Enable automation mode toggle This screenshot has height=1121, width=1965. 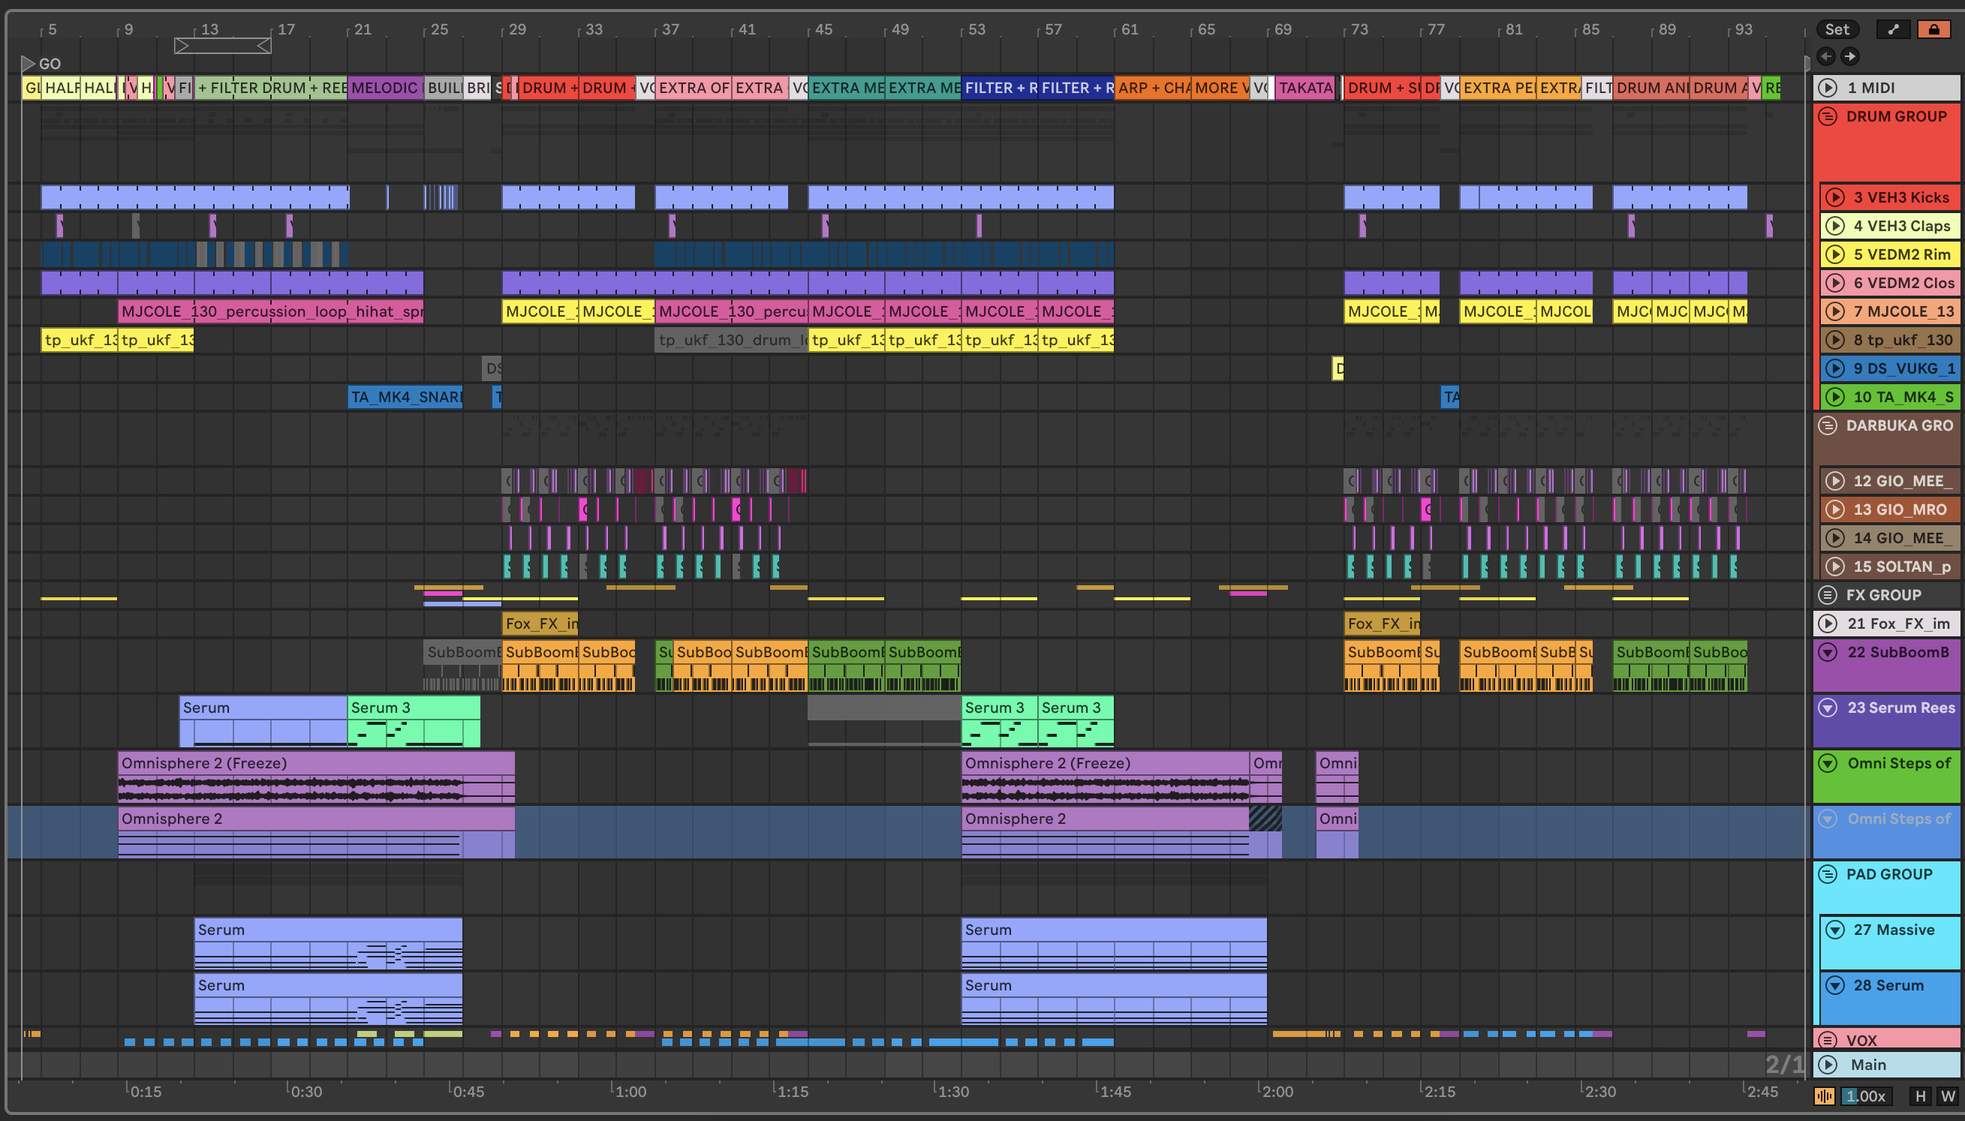pyautogui.click(x=1894, y=29)
